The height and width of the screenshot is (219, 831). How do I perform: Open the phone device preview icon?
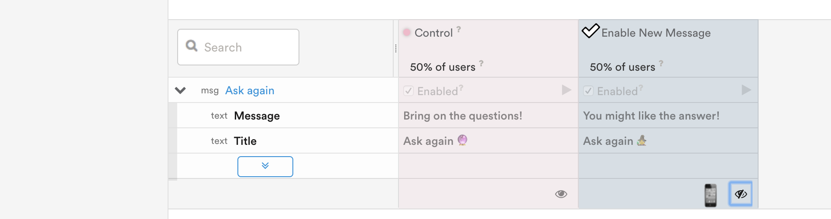pyautogui.click(x=711, y=195)
